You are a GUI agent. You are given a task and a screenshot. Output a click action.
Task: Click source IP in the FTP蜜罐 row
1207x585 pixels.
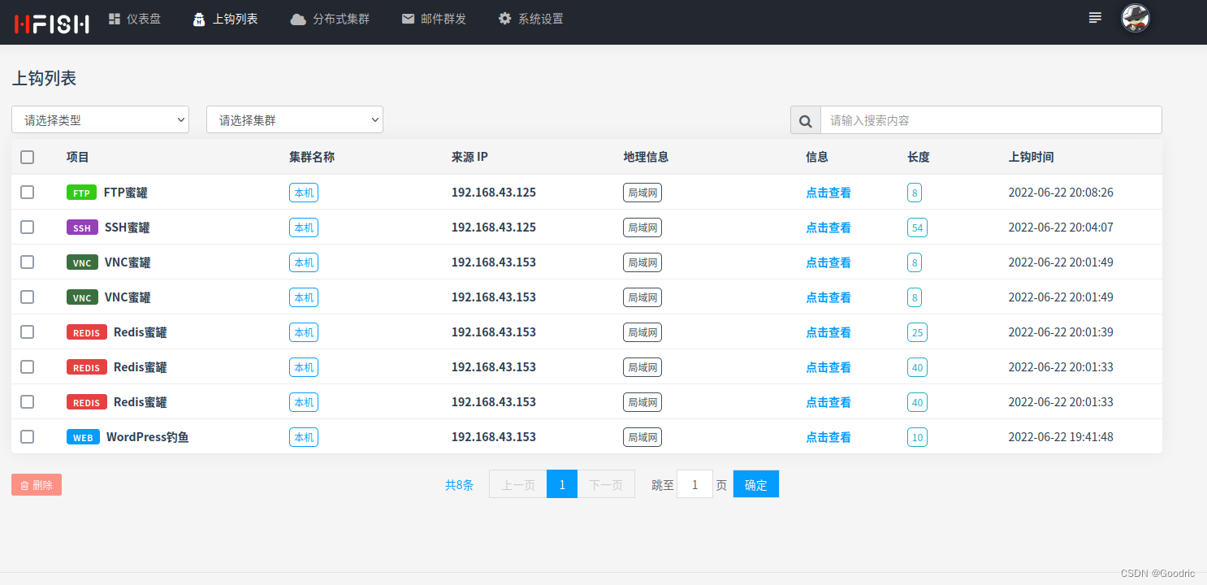pyautogui.click(x=494, y=193)
